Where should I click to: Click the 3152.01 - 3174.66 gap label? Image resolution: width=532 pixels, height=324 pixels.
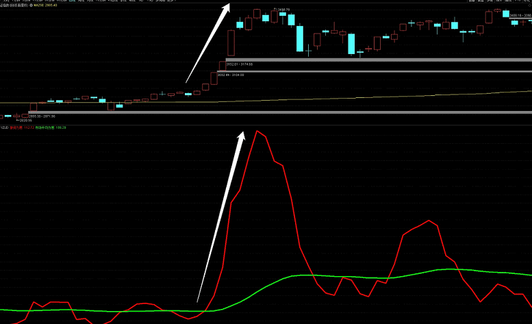coord(240,64)
